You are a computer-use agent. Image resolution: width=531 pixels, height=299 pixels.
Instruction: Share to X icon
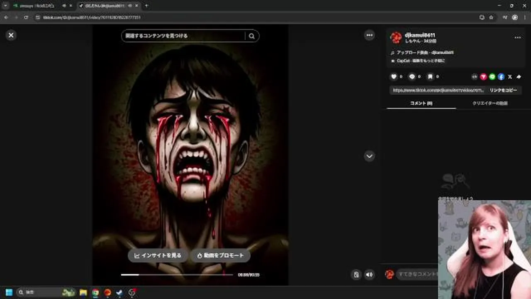tap(510, 77)
